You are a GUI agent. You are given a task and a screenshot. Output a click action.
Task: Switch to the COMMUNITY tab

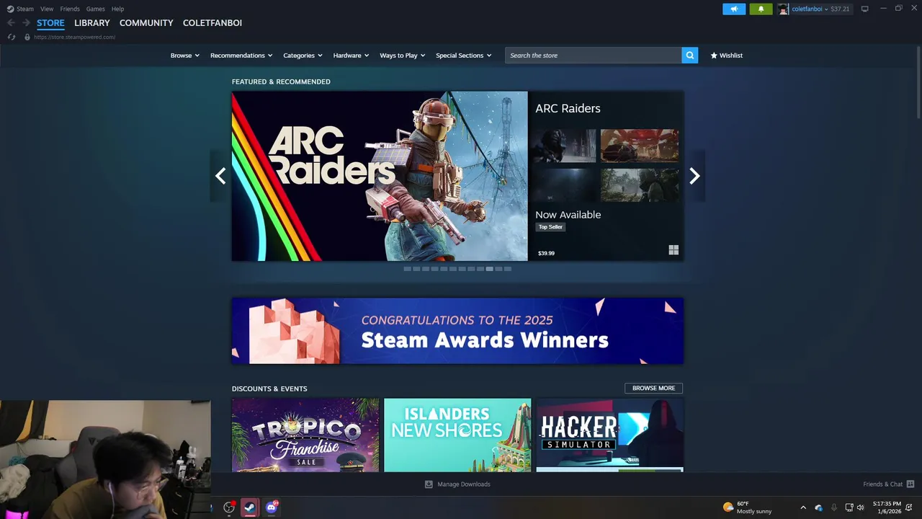pyautogui.click(x=146, y=23)
